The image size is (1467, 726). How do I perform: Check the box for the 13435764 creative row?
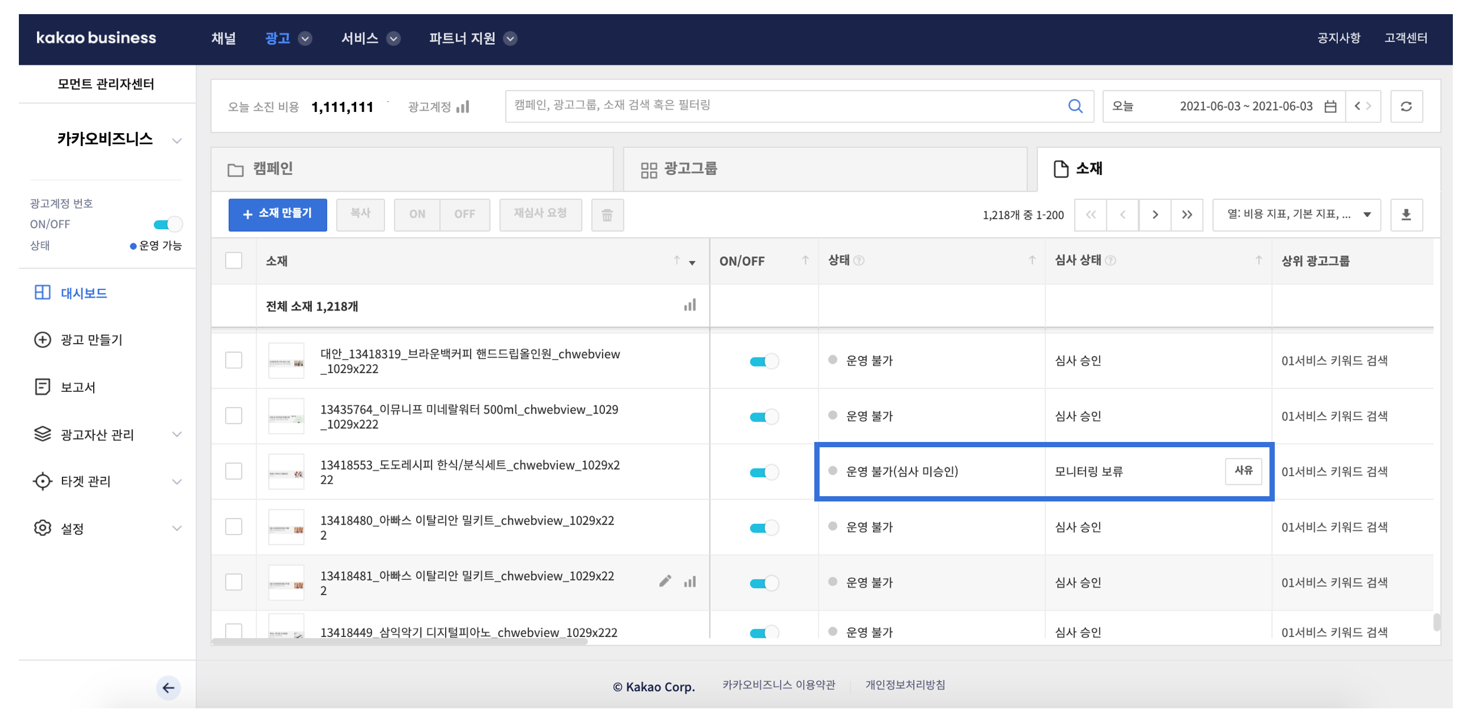tap(234, 416)
